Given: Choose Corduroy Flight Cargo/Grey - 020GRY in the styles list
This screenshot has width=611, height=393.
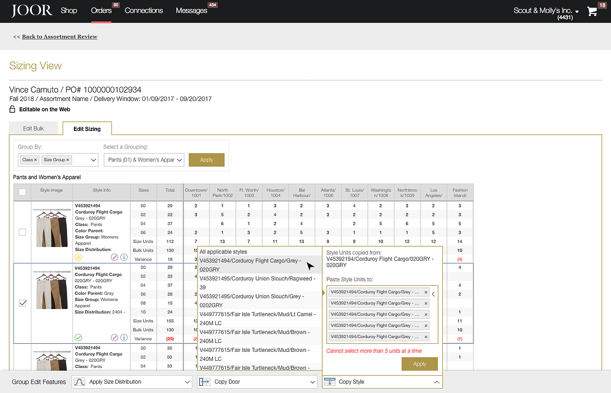Looking at the screenshot, I should click(259, 265).
